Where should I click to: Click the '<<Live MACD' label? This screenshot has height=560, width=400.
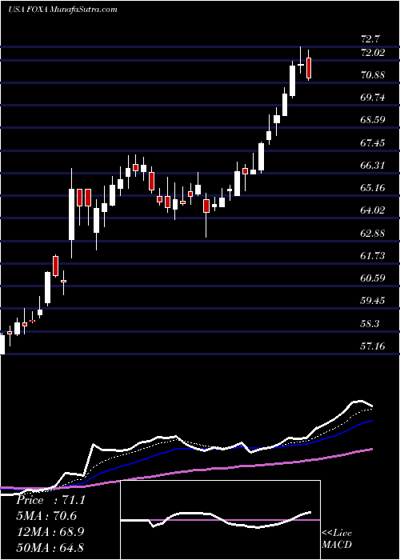click(337, 538)
